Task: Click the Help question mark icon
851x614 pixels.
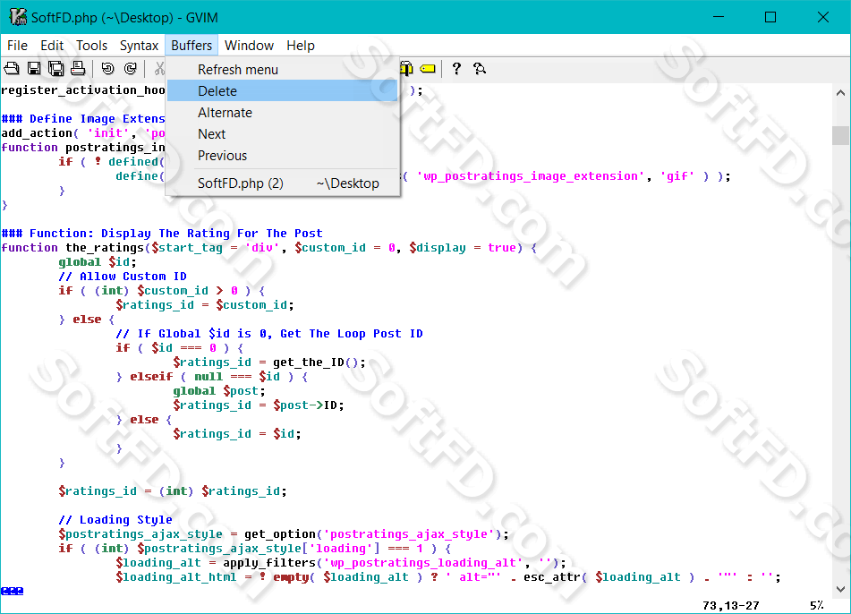Action: pos(456,68)
